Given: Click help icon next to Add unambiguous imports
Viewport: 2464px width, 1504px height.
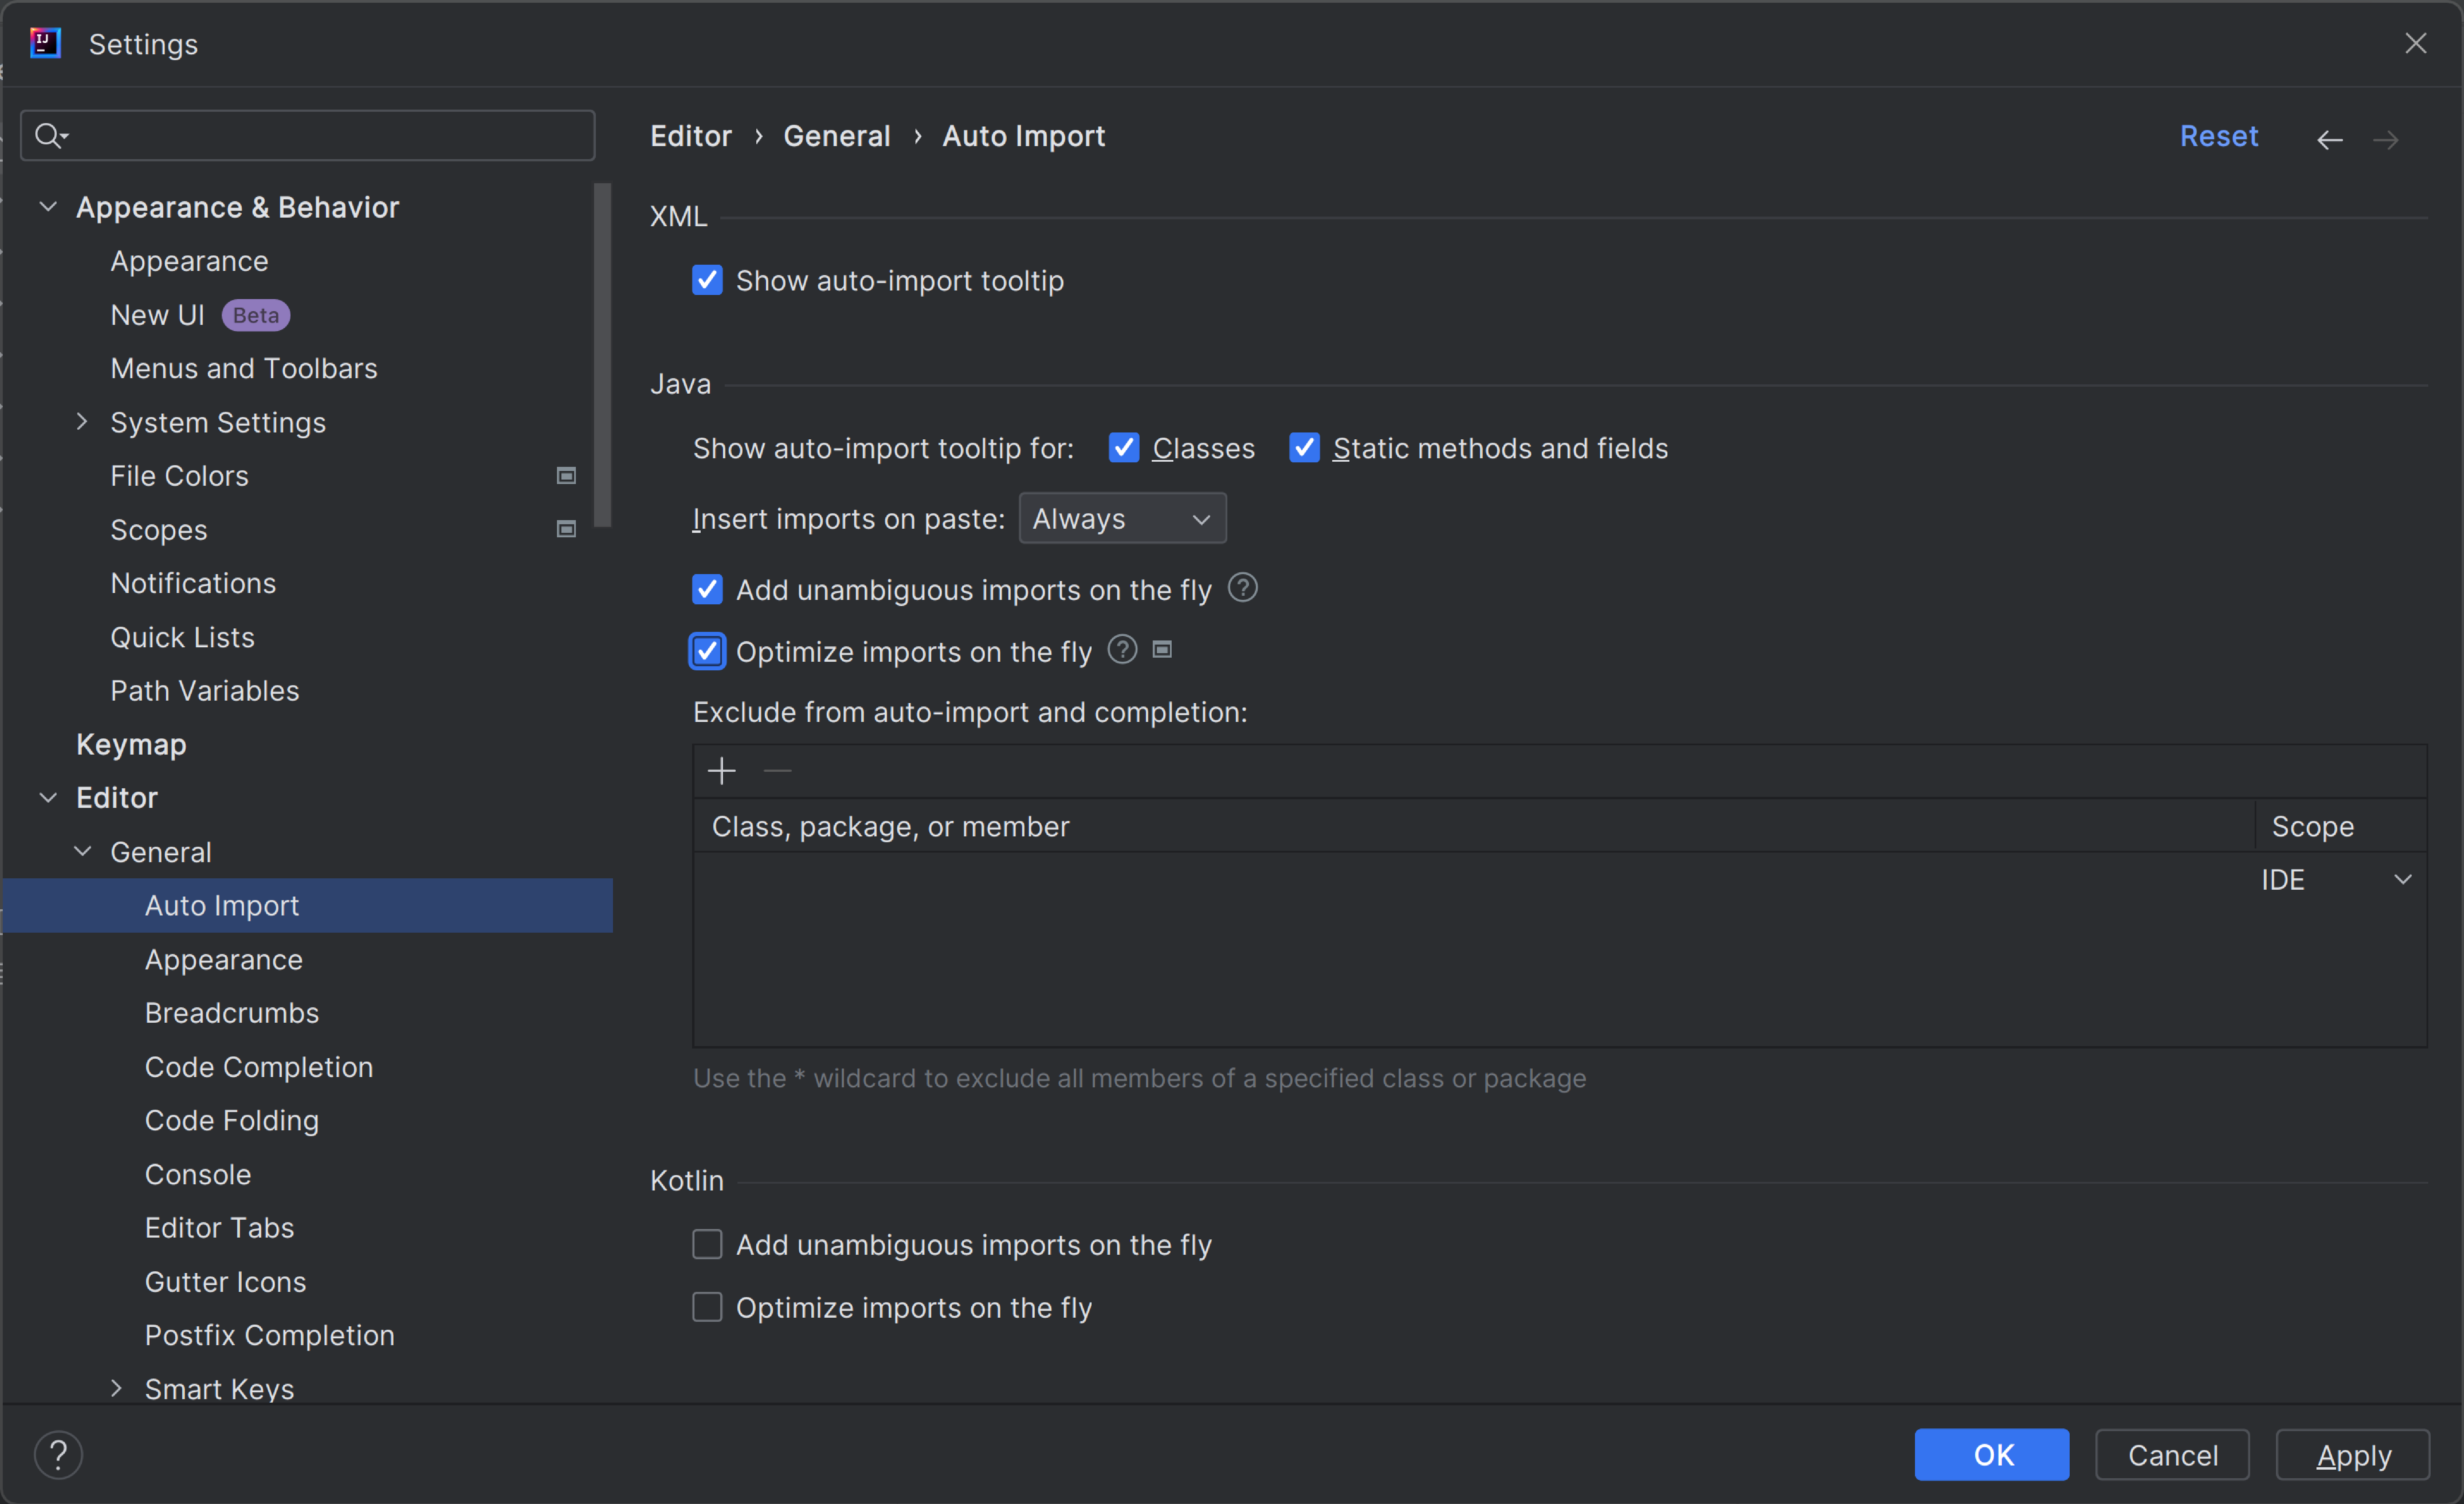Looking at the screenshot, I should pyautogui.click(x=1242, y=588).
